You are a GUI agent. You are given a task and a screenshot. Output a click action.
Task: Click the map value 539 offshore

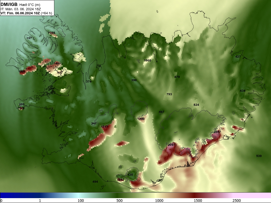(x=259, y=156)
